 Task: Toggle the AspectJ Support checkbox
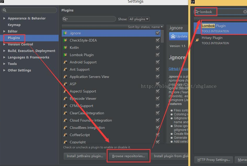coord(157,91)
